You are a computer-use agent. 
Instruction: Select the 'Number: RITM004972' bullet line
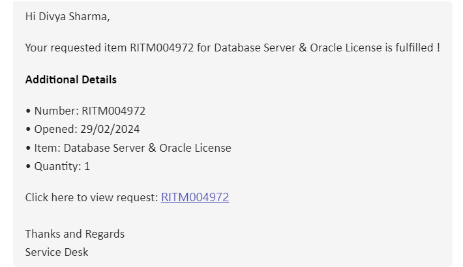point(85,111)
